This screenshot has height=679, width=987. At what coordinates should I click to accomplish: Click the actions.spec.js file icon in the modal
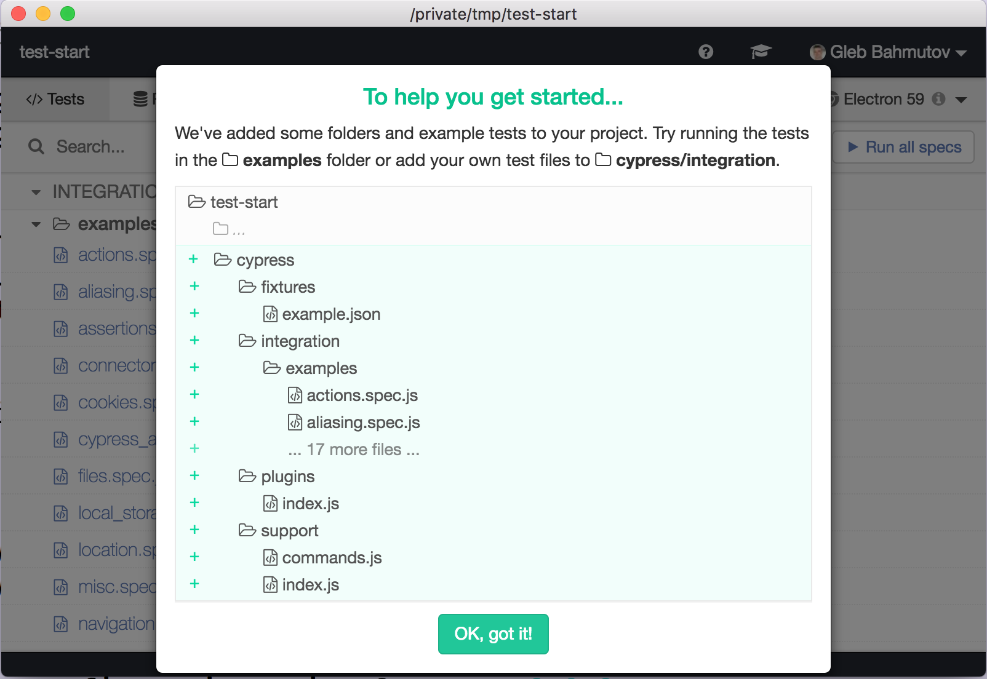click(295, 395)
